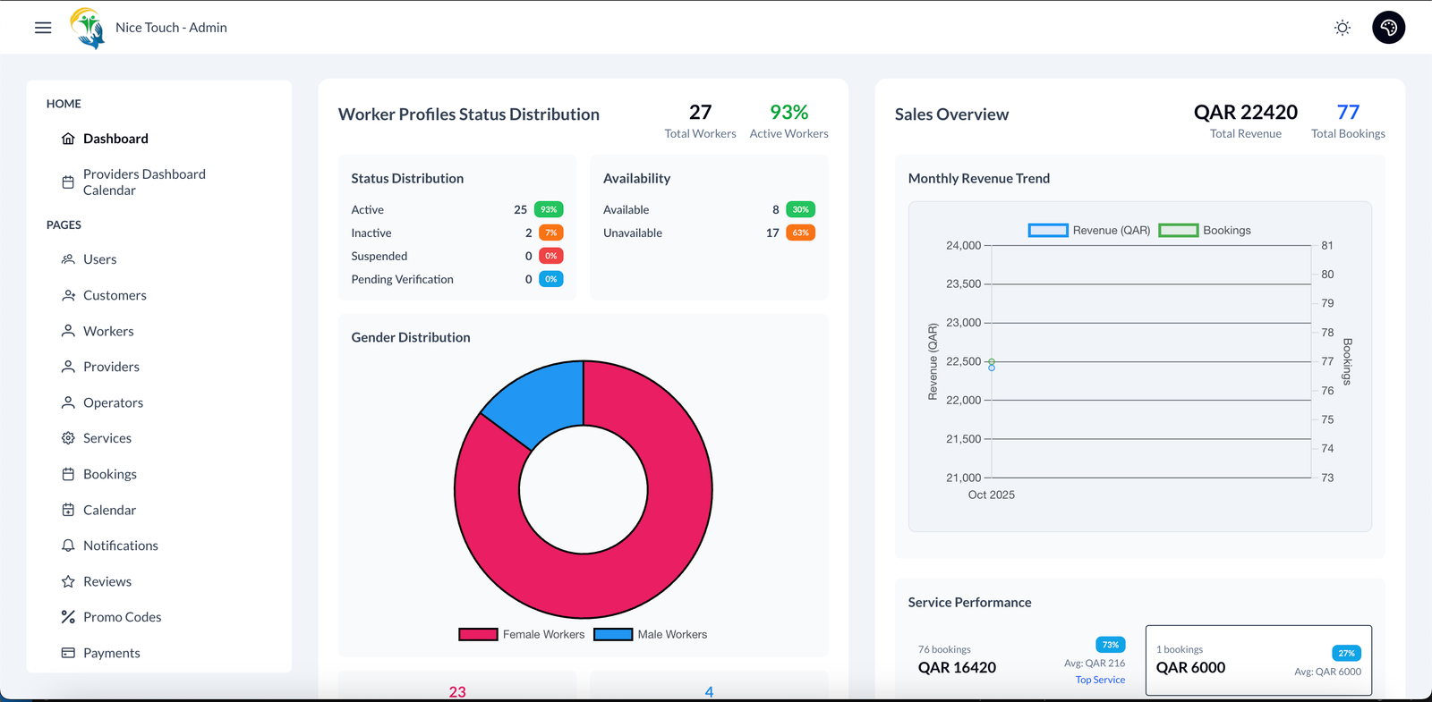Select the QAR 6000 service card

tap(1257, 660)
